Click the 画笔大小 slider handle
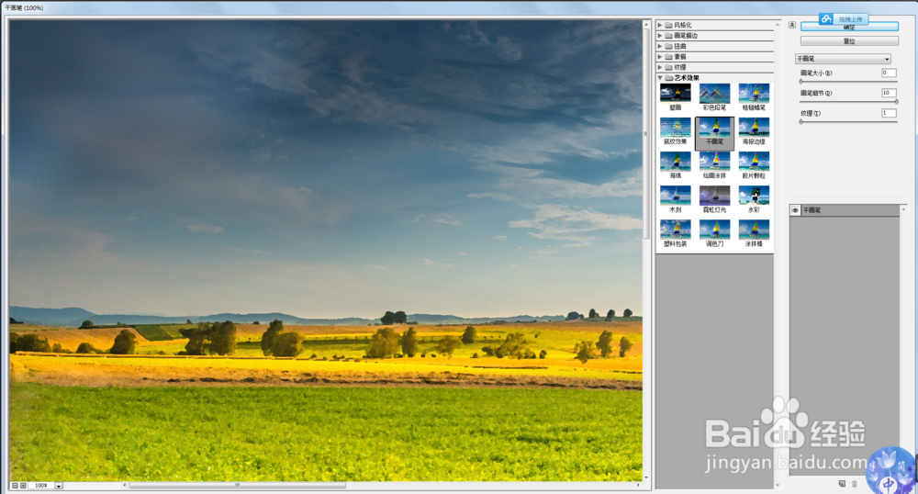Screen dimensions: 918x494 [x=800, y=82]
